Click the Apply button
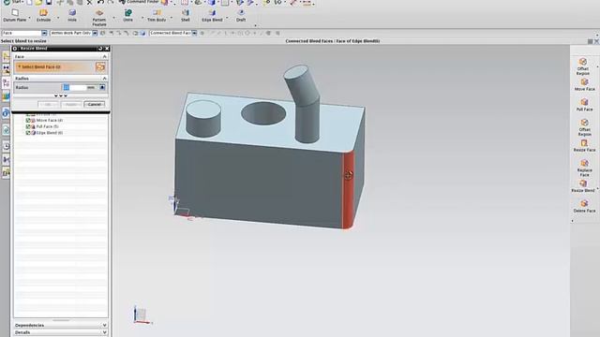 click(x=71, y=104)
